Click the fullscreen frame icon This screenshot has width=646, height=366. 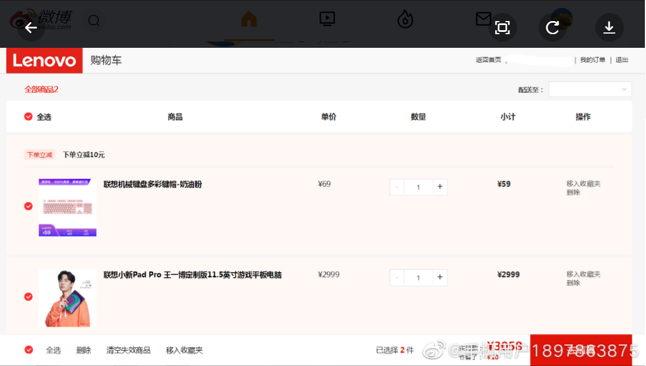click(502, 28)
